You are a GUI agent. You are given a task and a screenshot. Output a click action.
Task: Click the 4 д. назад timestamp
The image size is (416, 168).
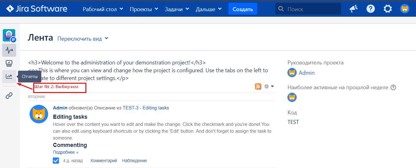73,161
